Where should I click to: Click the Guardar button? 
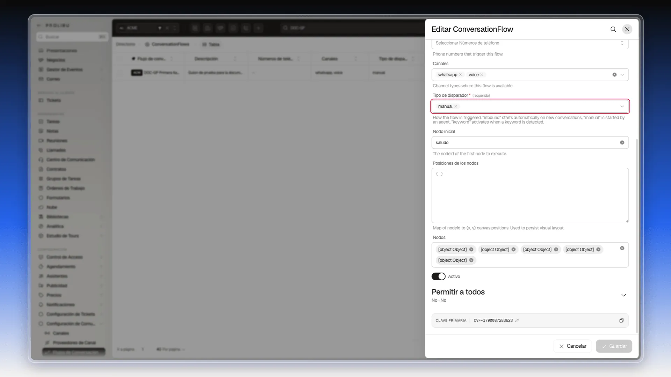(614, 346)
